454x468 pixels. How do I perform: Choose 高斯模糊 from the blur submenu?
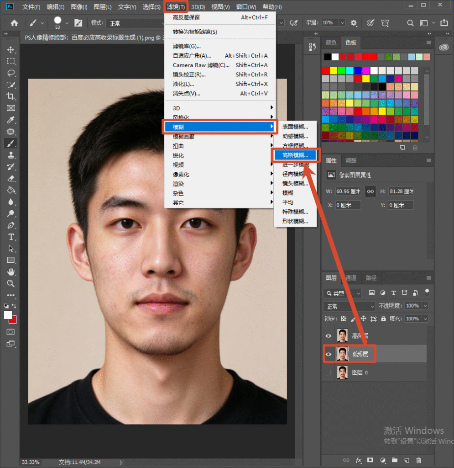[295, 155]
